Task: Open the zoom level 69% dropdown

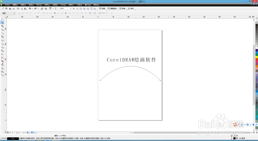Action: point(70,9)
